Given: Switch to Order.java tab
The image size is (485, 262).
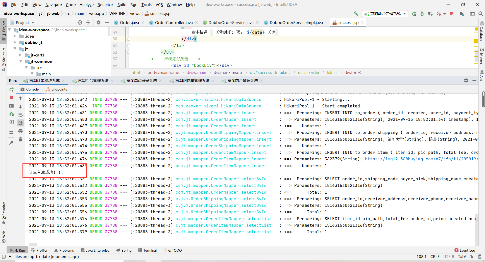Looking at the screenshot, I should (x=129, y=22).
